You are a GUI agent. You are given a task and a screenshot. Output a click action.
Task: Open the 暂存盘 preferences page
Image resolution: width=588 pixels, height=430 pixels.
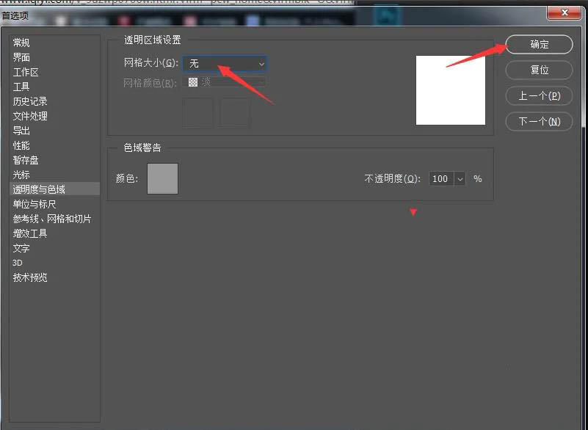[x=26, y=160]
